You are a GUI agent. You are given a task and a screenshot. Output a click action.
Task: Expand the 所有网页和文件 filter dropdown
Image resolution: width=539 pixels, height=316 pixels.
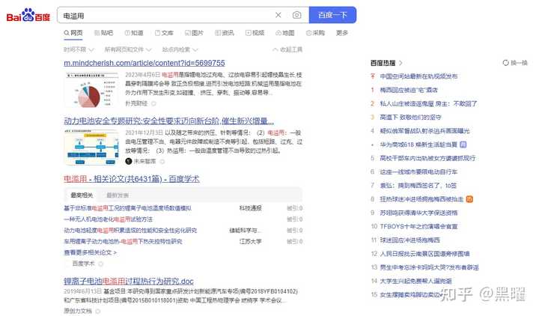[128, 49]
